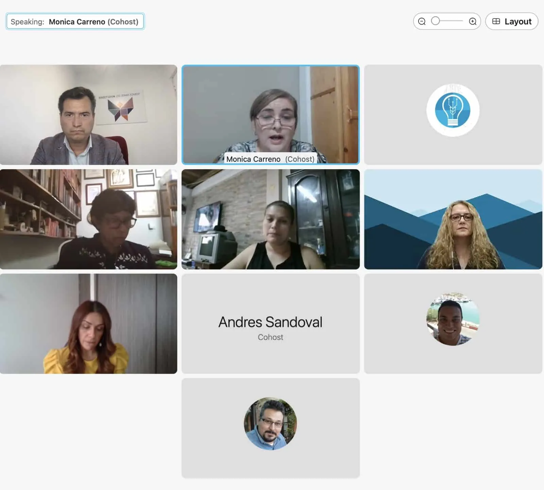The width and height of the screenshot is (544, 490).
Task: Open the Layout options
Action: (511, 21)
